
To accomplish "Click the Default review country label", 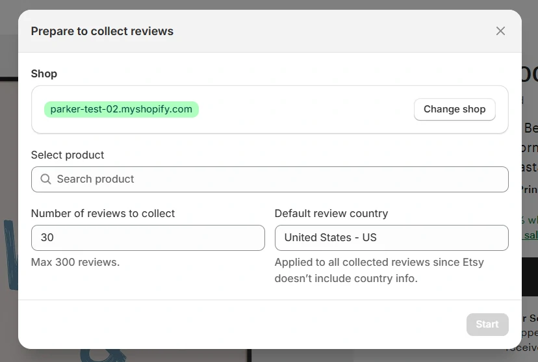I will coord(331,213).
